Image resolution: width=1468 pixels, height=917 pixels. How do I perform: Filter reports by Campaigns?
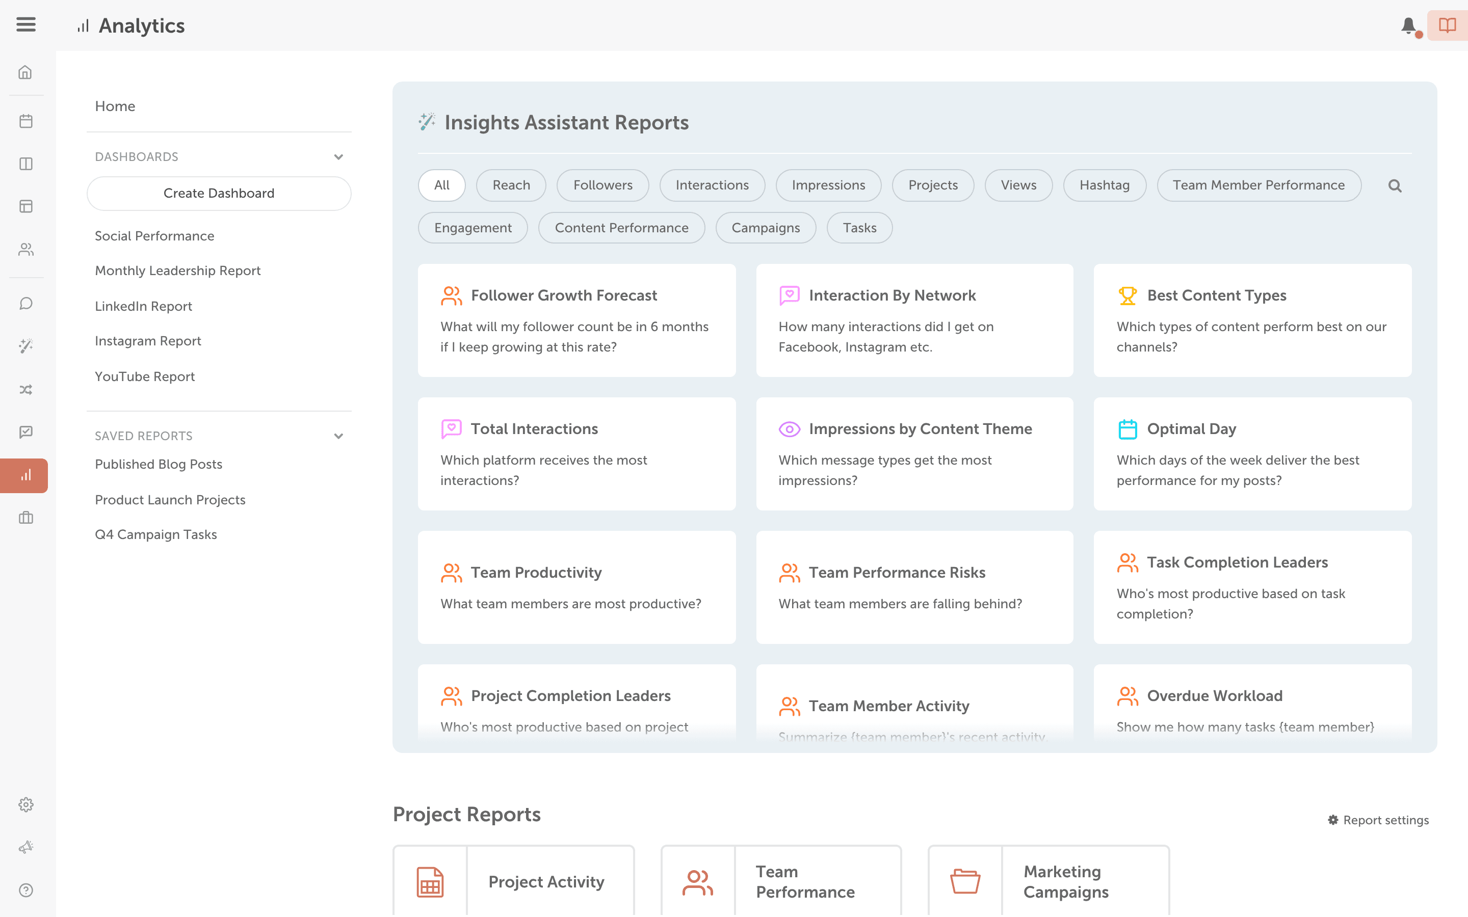766,227
